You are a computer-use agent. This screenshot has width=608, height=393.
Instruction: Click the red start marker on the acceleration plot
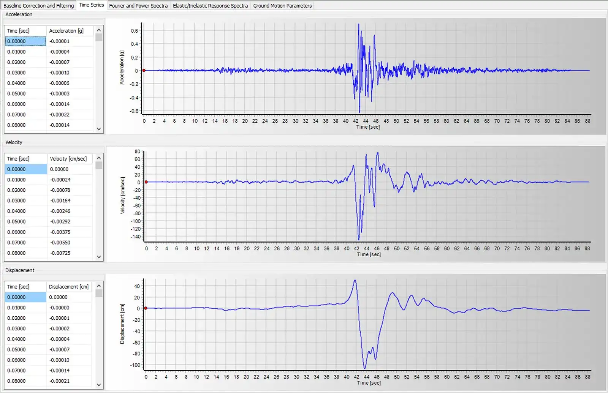[144, 70]
